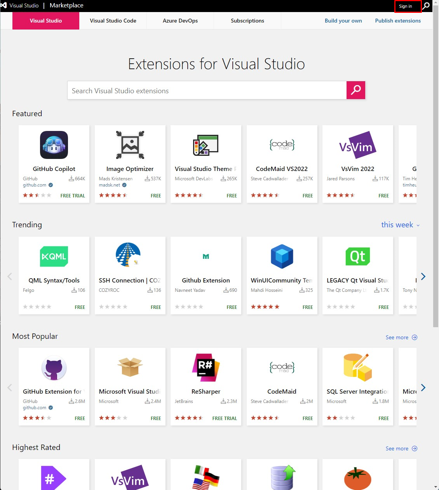
Task: Open the flags localization extension icon
Action: (x=206, y=477)
